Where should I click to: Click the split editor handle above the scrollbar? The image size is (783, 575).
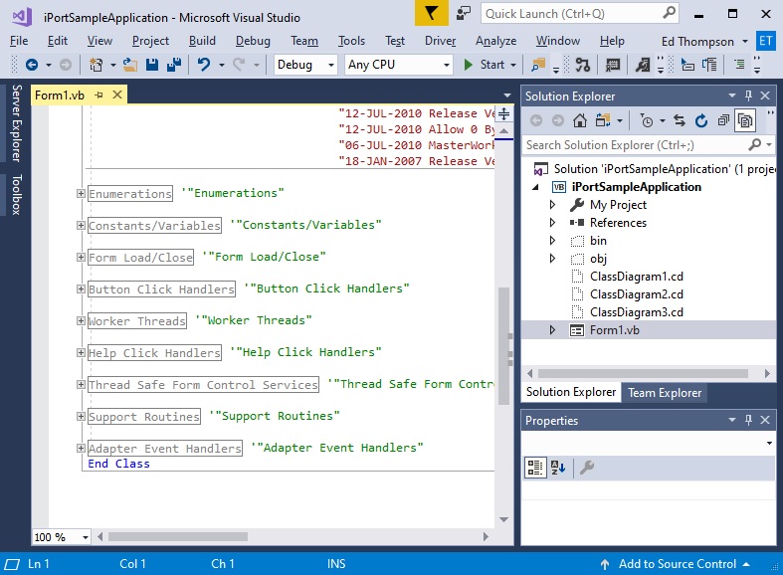tap(503, 113)
